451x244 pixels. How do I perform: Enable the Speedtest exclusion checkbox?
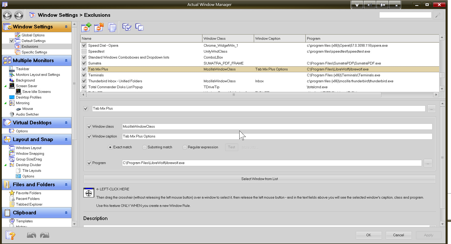tap(84, 51)
